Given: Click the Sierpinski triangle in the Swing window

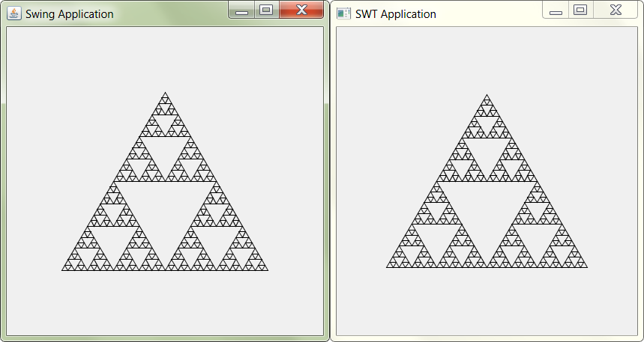Looking at the screenshot, I should click(x=165, y=182).
